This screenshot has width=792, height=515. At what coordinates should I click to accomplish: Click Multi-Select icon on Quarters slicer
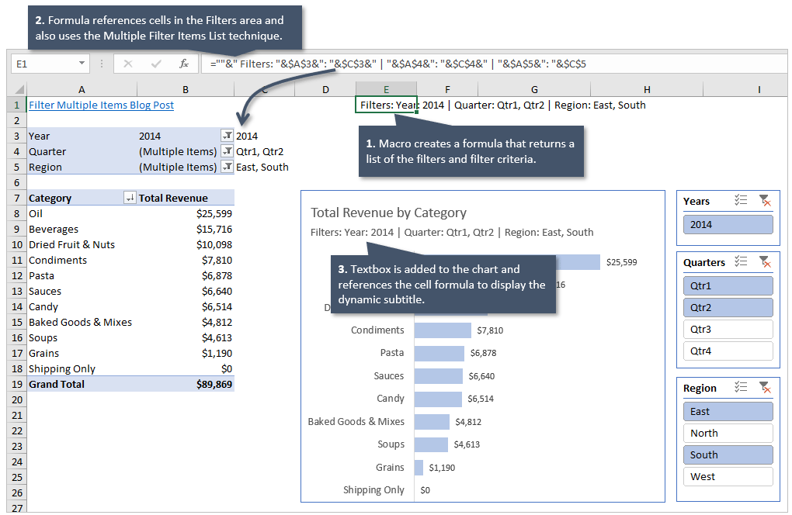740,262
